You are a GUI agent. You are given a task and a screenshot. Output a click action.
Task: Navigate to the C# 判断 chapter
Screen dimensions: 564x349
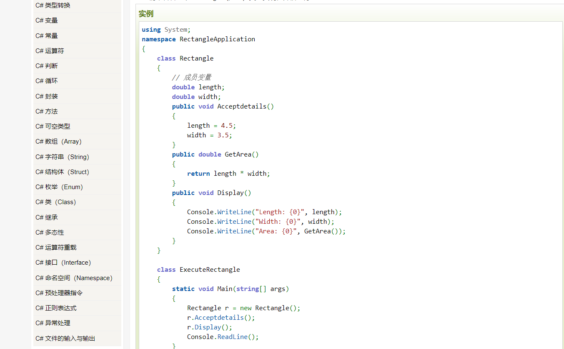(47, 66)
